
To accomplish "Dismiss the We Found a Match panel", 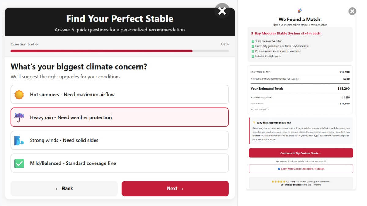I will pyautogui.click(x=352, y=11).
